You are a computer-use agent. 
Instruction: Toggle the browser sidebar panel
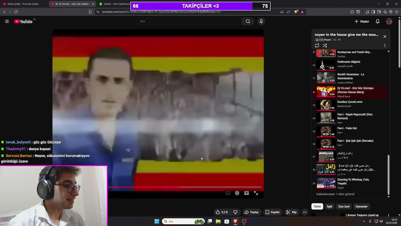[373, 12]
